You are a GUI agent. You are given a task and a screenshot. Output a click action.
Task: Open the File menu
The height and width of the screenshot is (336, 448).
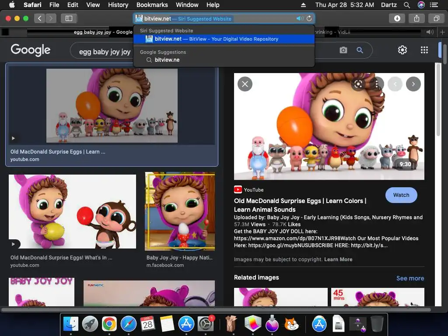pyautogui.click(x=54, y=5)
